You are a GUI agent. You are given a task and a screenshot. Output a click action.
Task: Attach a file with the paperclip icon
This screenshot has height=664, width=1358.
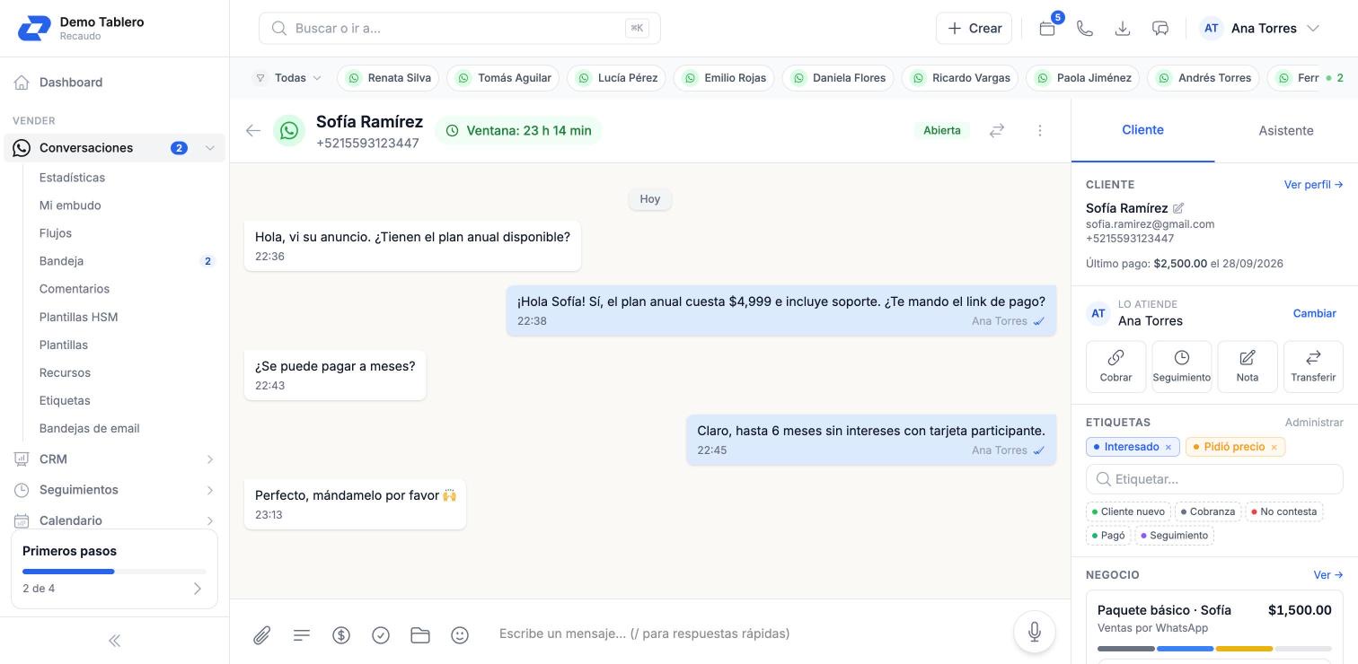[261, 635]
